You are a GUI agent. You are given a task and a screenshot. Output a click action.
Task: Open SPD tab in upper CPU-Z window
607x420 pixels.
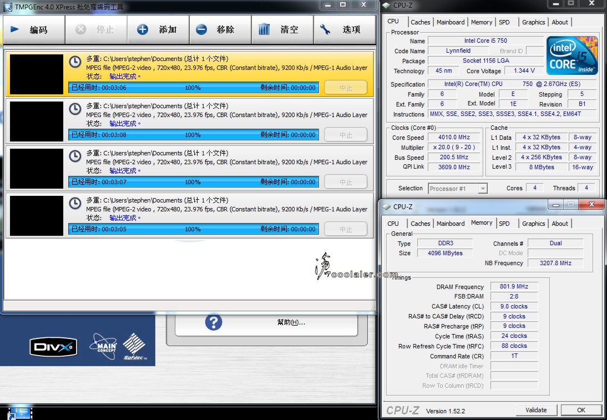[x=504, y=22]
